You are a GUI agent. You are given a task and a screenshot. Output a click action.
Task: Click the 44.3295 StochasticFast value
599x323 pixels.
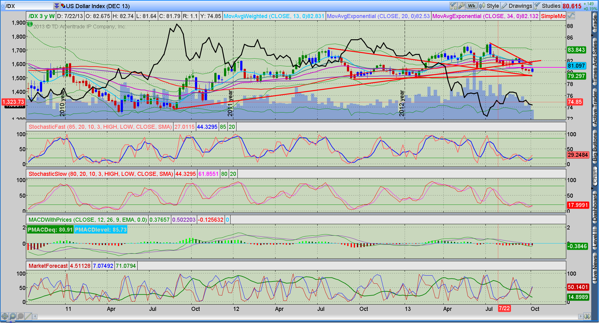coord(207,127)
